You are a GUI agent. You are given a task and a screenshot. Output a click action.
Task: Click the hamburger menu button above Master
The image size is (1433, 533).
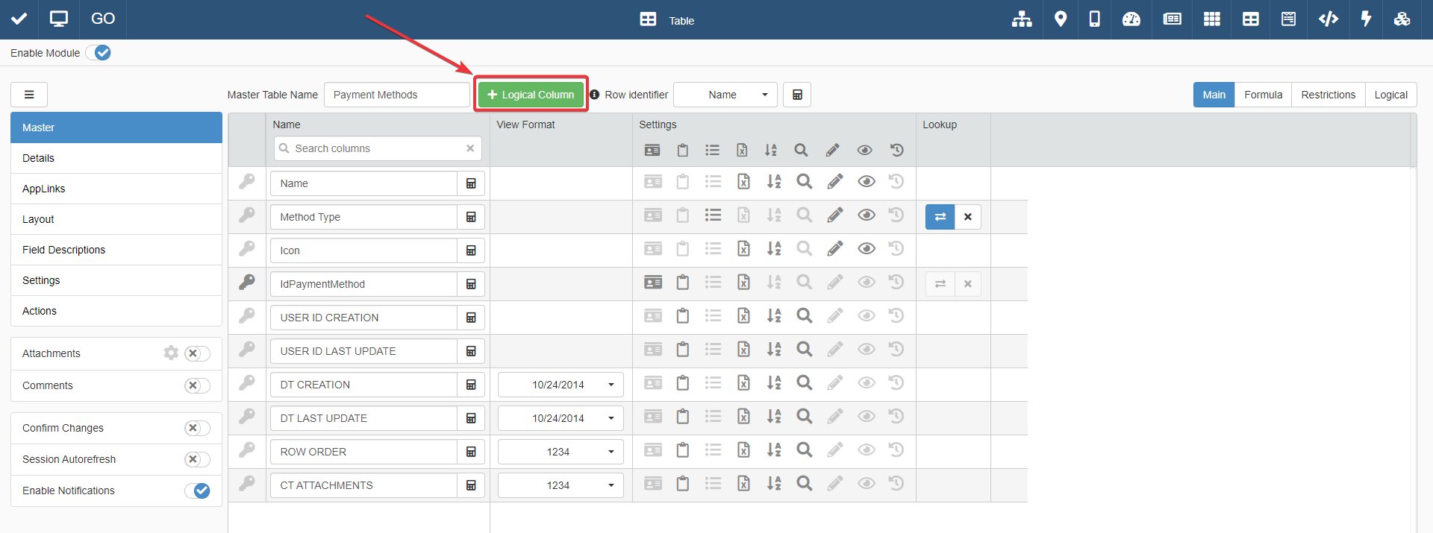coord(29,95)
